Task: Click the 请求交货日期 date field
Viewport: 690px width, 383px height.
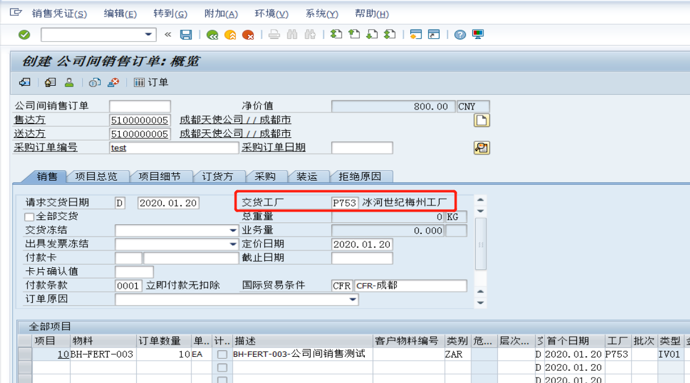Action: point(168,203)
